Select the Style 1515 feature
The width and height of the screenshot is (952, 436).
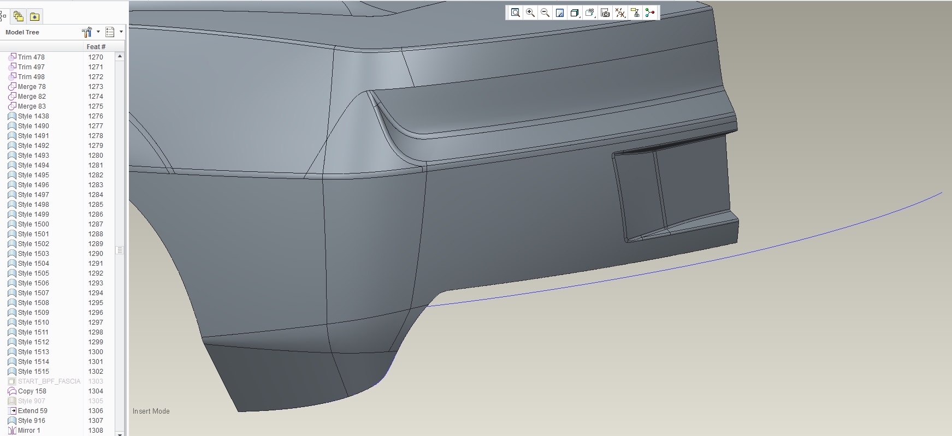pyautogui.click(x=33, y=372)
